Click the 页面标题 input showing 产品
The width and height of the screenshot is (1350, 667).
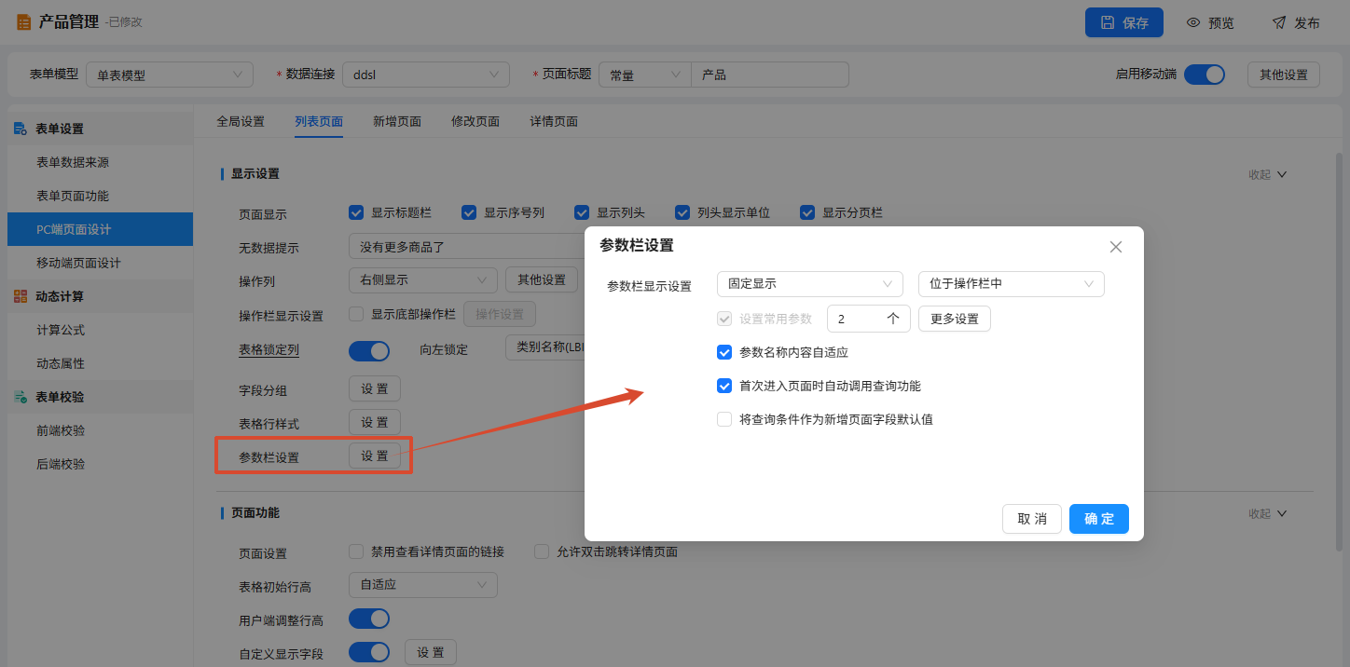(x=770, y=75)
